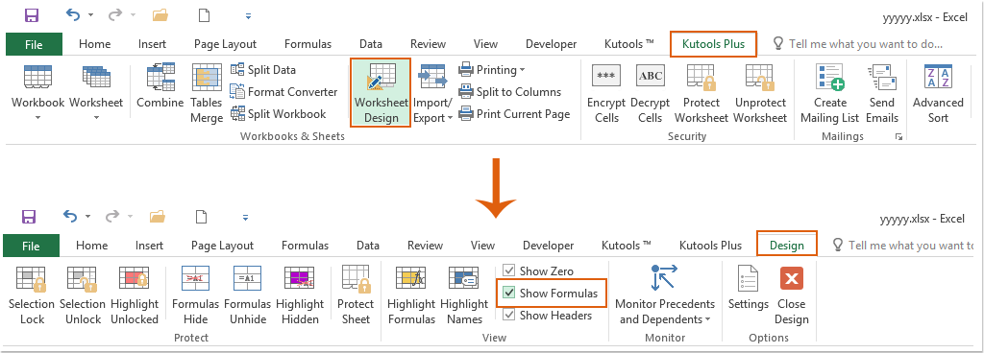
Task: Click Close Design button
Action: coord(792,295)
